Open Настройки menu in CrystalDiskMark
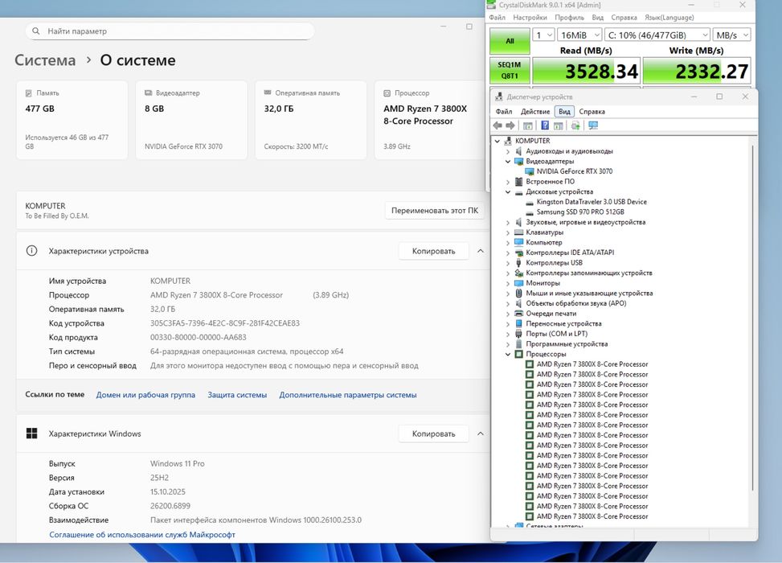This screenshot has height=563, width=782. (530, 18)
